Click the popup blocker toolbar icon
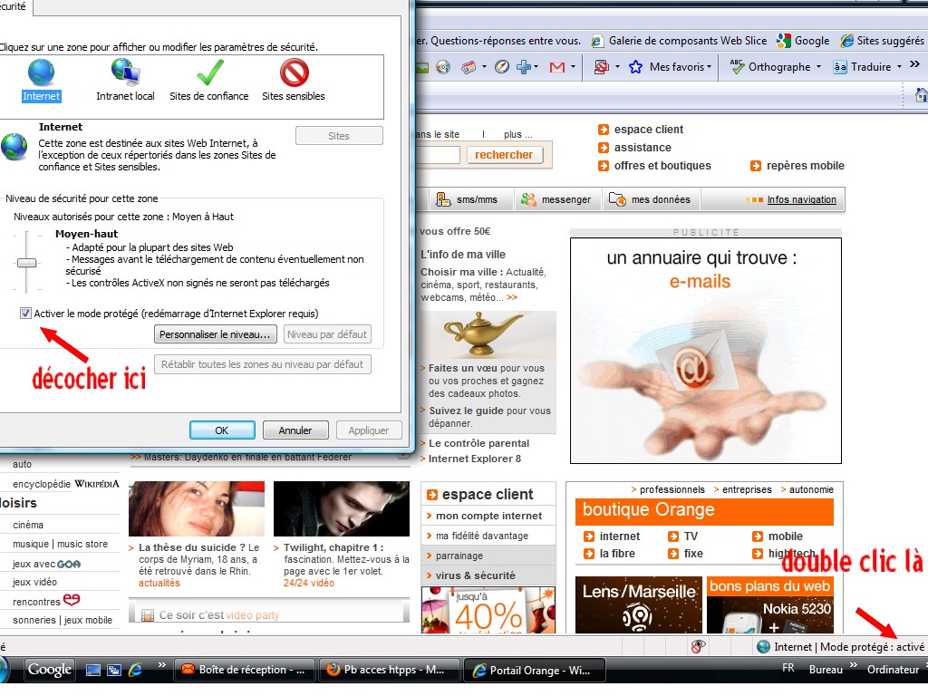Viewport: 928px width, 696px height. 600,67
